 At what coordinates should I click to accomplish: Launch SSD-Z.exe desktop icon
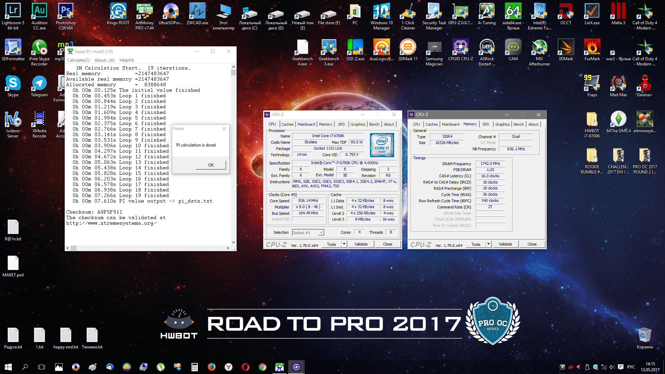pos(355,50)
